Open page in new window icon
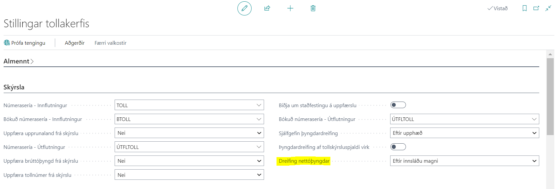Viewport: 556px width, 189px height. [536, 9]
